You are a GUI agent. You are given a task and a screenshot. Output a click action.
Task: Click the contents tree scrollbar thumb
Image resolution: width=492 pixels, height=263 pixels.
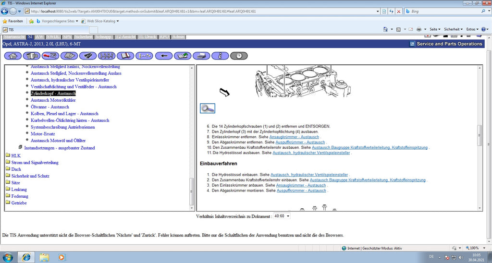pos(192,191)
